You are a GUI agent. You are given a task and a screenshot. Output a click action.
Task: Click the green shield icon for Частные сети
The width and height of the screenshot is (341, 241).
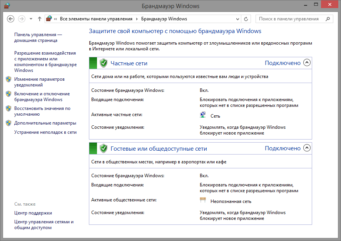(x=103, y=63)
